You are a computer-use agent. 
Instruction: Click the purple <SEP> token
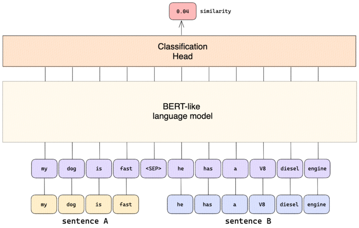[x=154, y=169]
